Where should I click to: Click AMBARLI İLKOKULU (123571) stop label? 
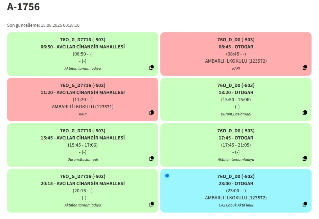[x=83, y=107]
